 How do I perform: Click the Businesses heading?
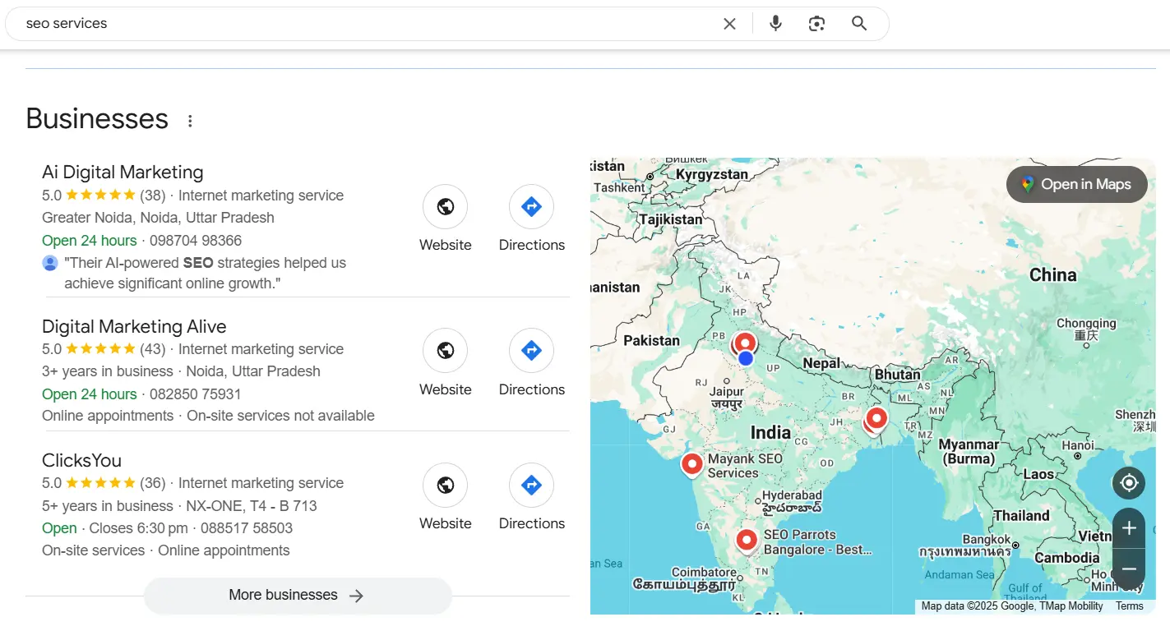97,118
